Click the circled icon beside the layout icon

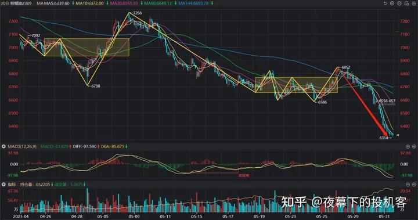pyautogui.click(x=399, y=3)
